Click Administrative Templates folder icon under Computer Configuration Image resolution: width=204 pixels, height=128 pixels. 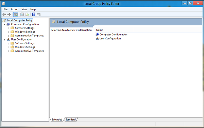(12, 36)
